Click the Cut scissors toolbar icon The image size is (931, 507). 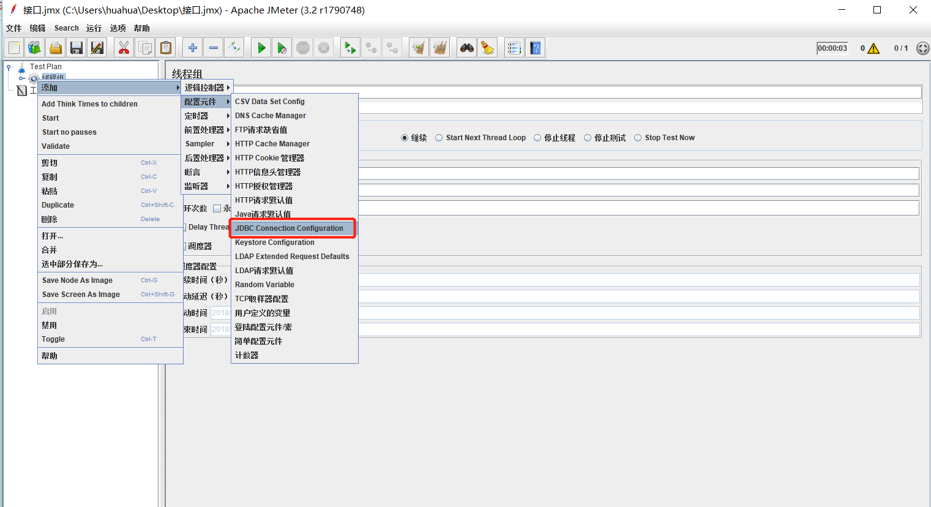click(x=124, y=48)
